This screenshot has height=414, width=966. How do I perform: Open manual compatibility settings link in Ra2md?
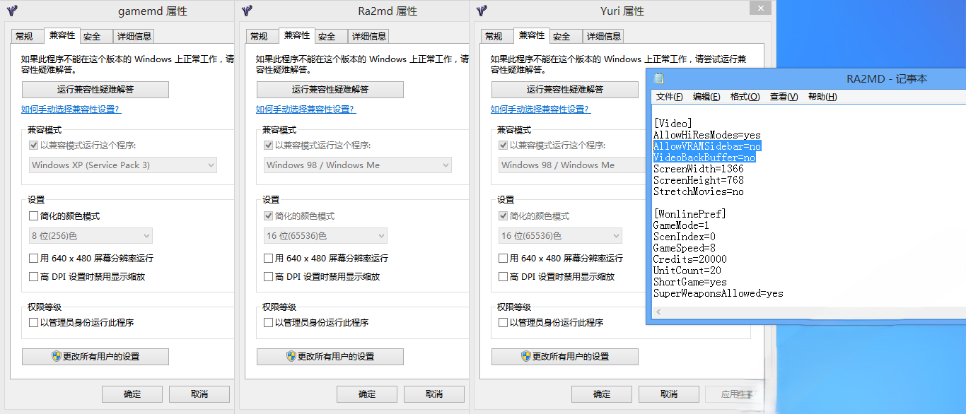pos(305,110)
